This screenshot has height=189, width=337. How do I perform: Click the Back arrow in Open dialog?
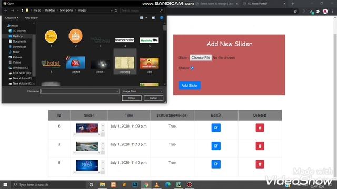tap(6, 10)
